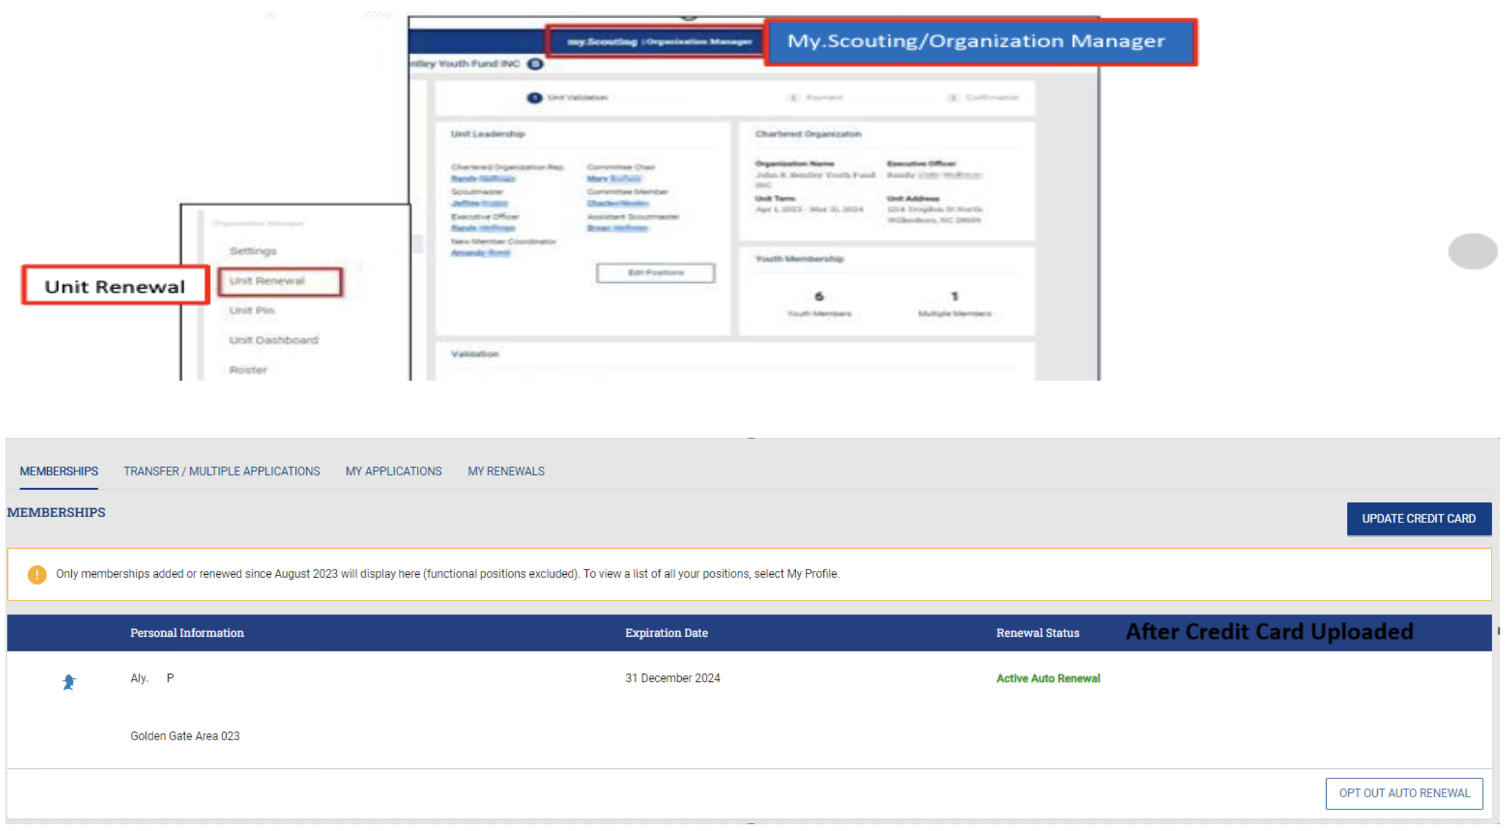This screenshot has width=1509, height=831.
Task: Open Unit Dashboard in the sidebar menu
Action: (274, 340)
